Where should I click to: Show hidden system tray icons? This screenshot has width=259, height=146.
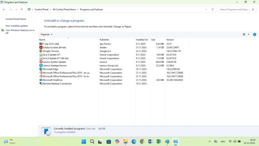[210, 141]
